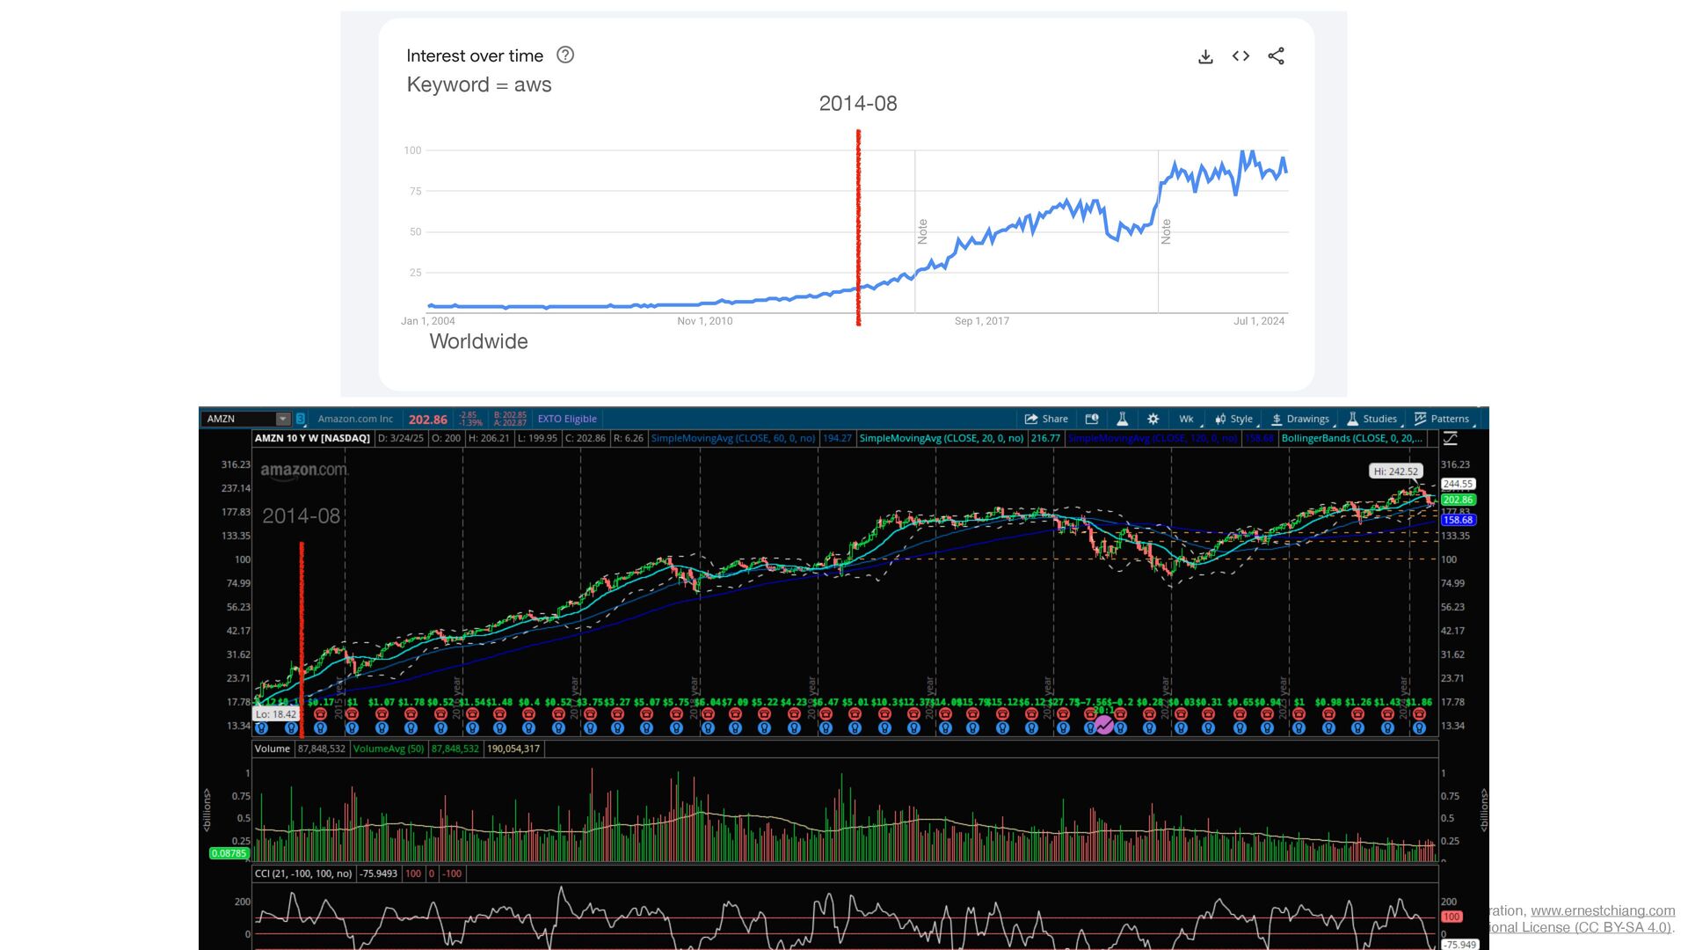Open the Style menu

point(1235,419)
